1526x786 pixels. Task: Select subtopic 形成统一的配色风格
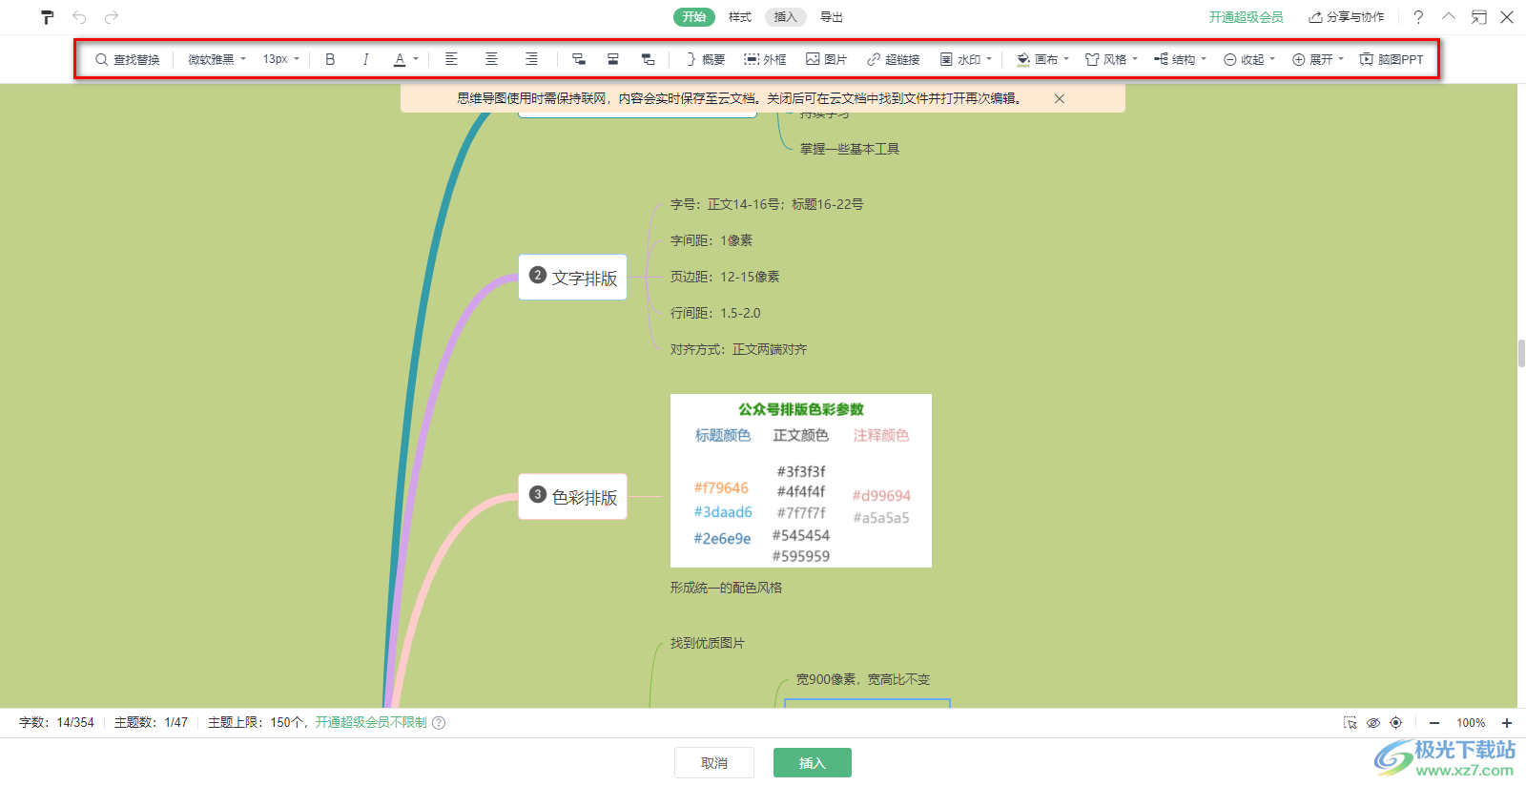click(726, 588)
